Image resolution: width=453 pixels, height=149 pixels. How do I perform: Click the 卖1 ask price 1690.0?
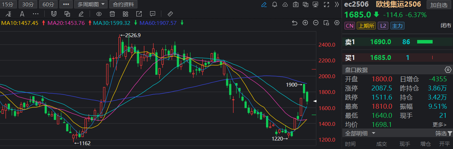[x=381, y=42]
